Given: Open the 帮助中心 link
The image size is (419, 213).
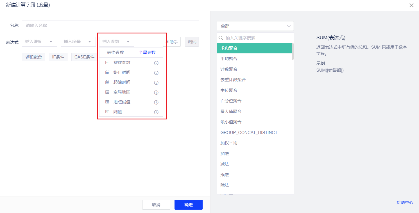Looking at the screenshot, I should [x=405, y=202].
